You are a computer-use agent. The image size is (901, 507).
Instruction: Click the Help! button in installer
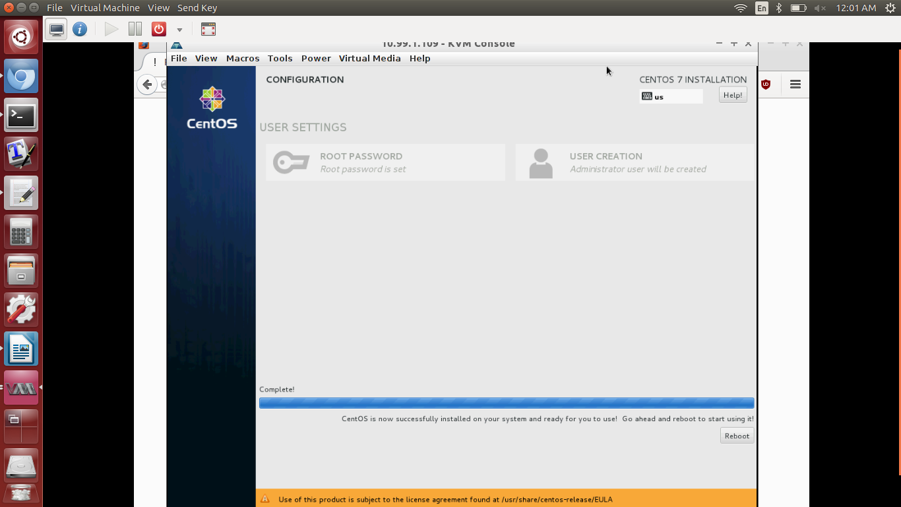(x=733, y=95)
